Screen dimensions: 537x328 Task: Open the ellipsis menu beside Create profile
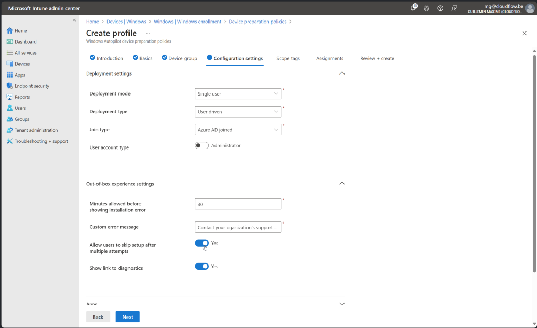[x=148, y=33]
